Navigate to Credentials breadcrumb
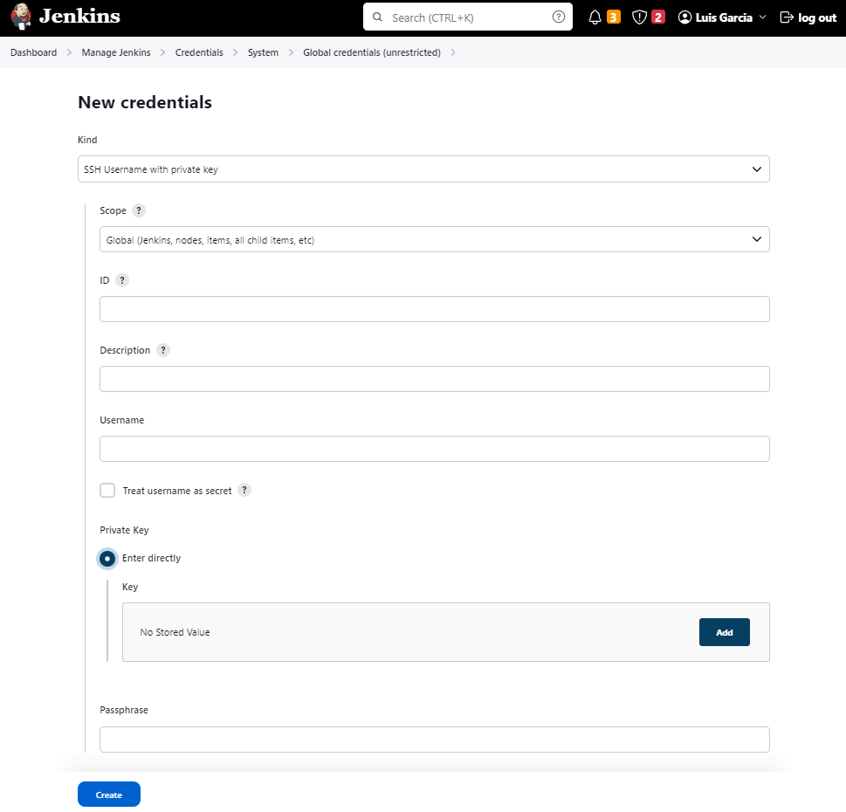Image resolution: width=846 pixels, height=812 pixels. [x=199, y=52]
